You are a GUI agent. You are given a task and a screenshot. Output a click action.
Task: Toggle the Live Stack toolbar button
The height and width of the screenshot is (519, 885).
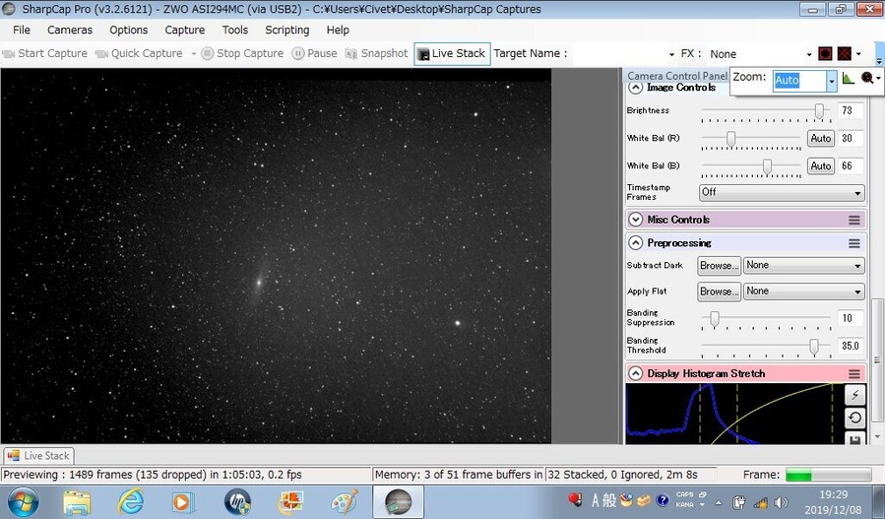[452, 53]
